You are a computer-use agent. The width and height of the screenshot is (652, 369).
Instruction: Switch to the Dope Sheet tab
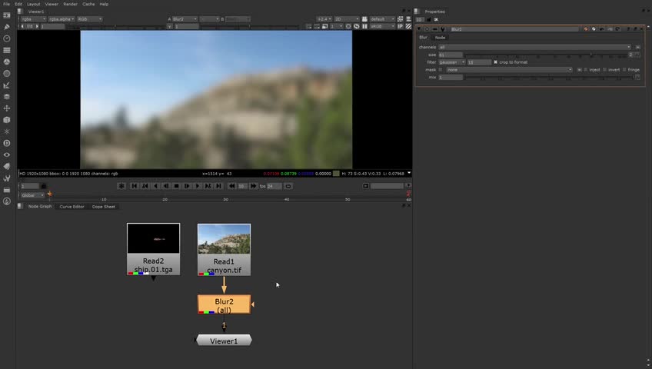coord(104,207)
